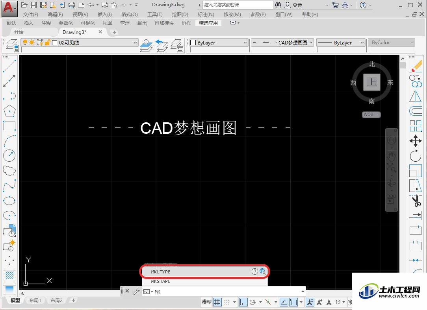Open the quick access toolbar customize dropdown

point(136,5)
